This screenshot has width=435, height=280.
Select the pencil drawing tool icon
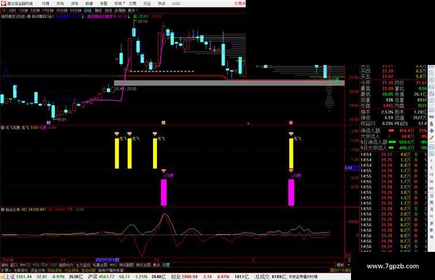pos(432,138)
